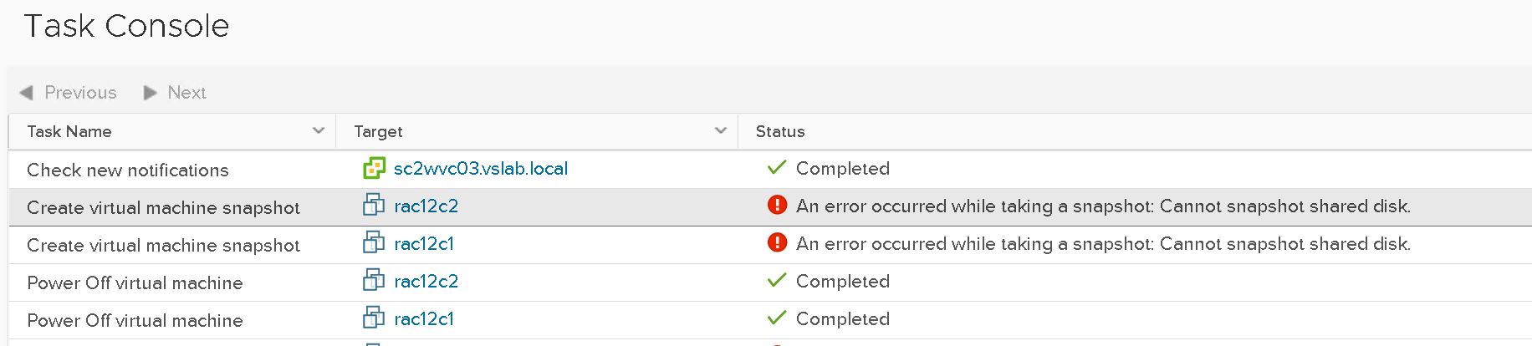
Task: Sort by the Status column header
Action: click(780, 131)
